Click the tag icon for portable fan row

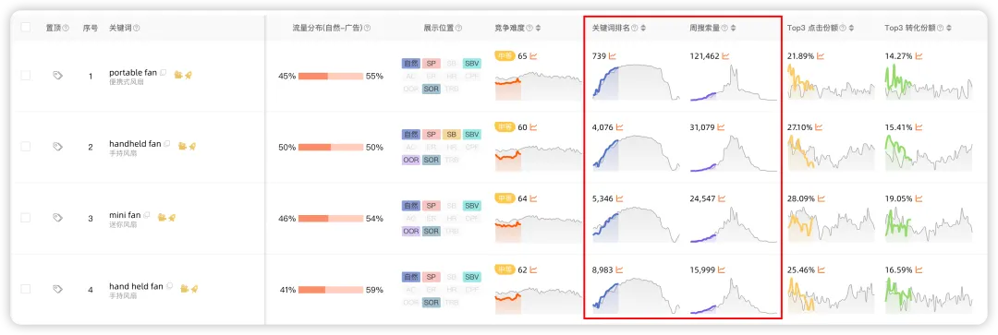pyautogui.click(x=57, y=75)
